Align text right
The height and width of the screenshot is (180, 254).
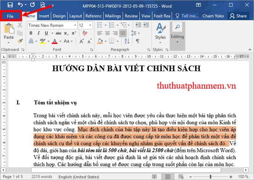[115, 33]
